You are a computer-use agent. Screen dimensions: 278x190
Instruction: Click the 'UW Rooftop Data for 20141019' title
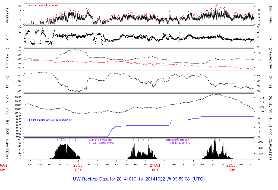(x=105, y=179)
